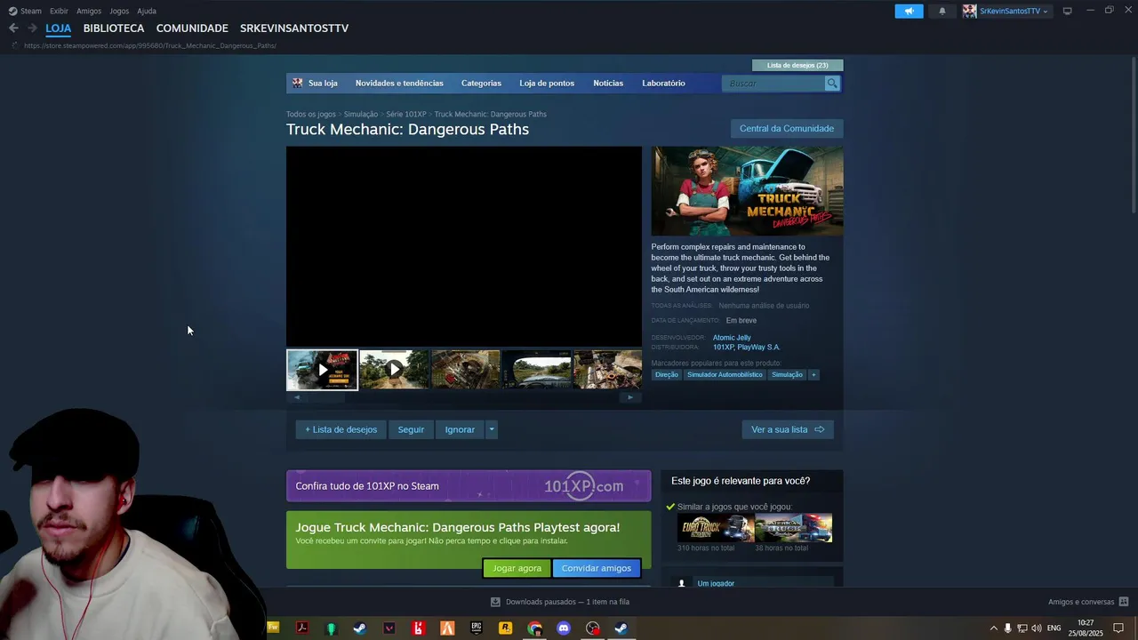Viewport: 1138px width, 640px height.
Task: Click the Simulador Automobilístico tag
Action: click(x=725, y=375)
